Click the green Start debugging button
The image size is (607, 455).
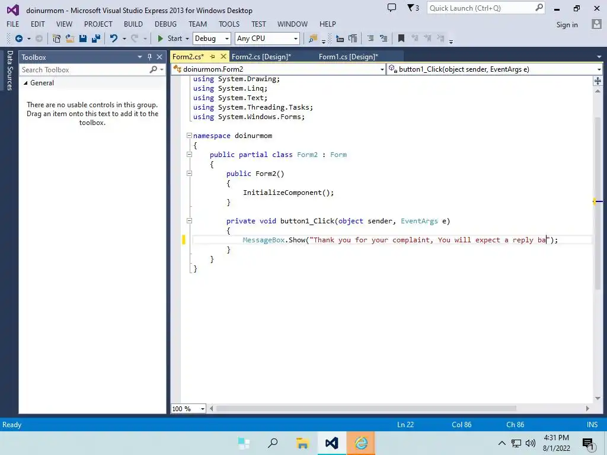170,39
